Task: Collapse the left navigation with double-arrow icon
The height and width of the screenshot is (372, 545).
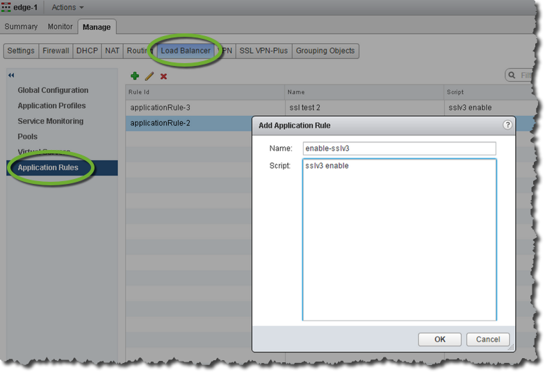Action: 11,75
